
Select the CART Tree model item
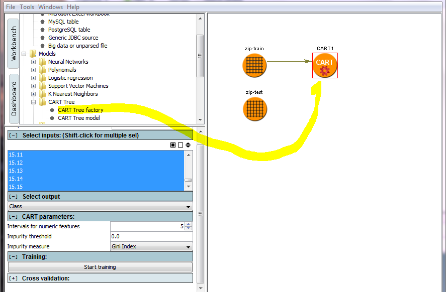(78, 118)
